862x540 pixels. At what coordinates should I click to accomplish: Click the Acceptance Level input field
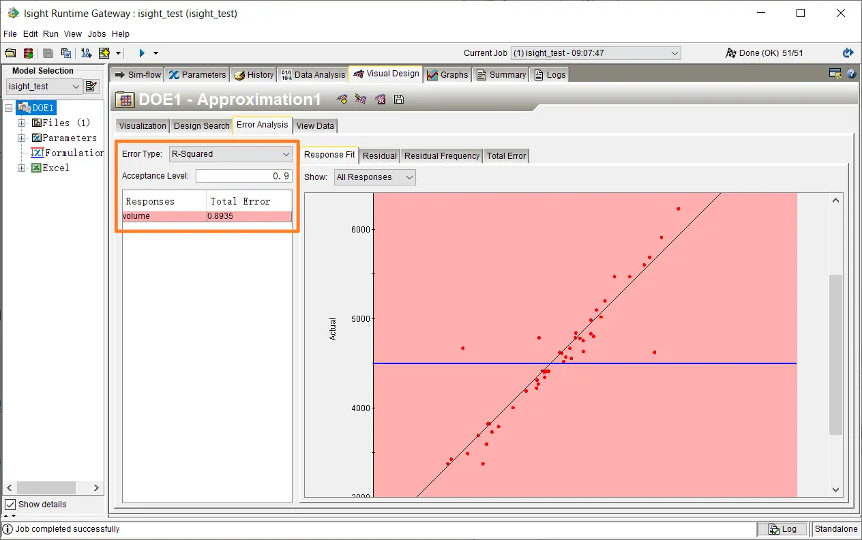click(243, 176)
